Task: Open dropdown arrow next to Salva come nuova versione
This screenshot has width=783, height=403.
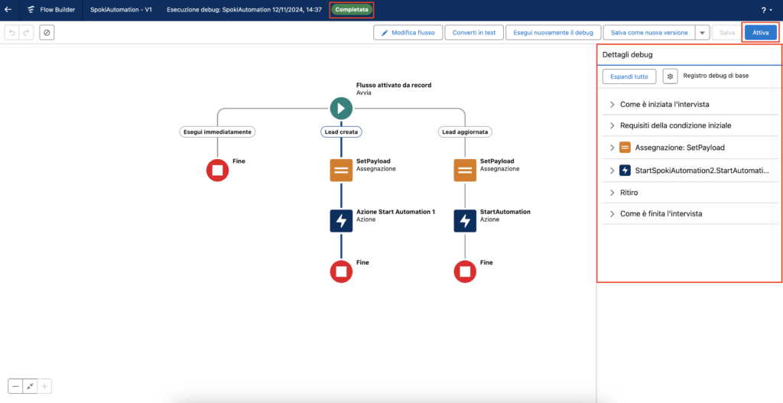Action: tap(701, 33)
